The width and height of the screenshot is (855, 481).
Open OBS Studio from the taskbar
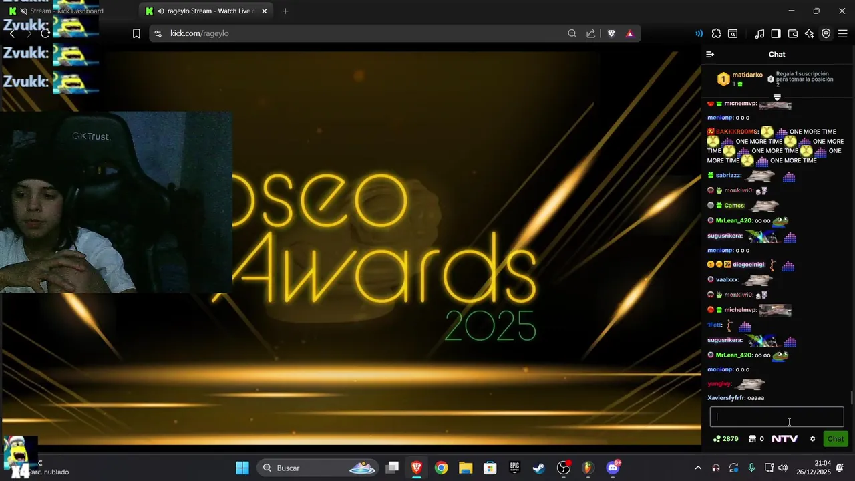pyautogui.click(x=564, y=468)
